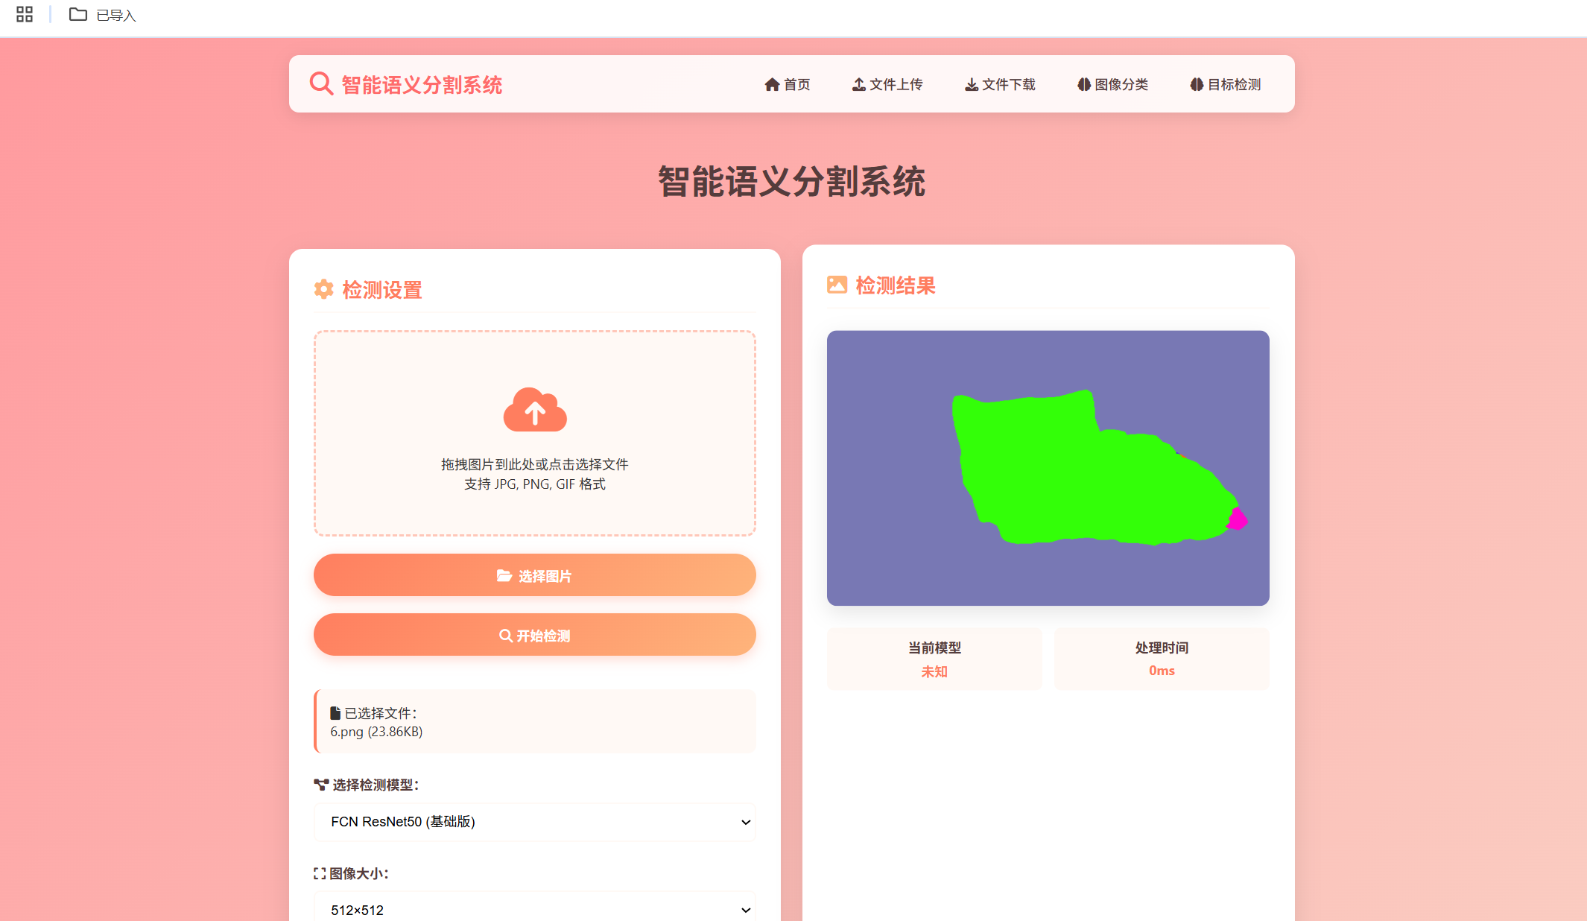
Task: Click the expand icon beside 图像大小
Action: pyautogui.click(x=320, y=873)
